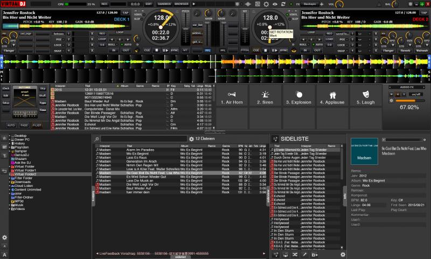
Task: Click the refresh arrows icon in top toolbar
Action: 283,4
